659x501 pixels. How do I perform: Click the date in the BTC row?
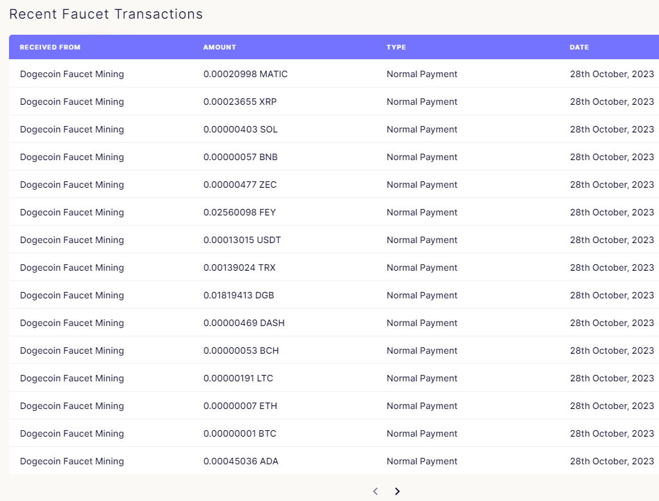(612, 433)
